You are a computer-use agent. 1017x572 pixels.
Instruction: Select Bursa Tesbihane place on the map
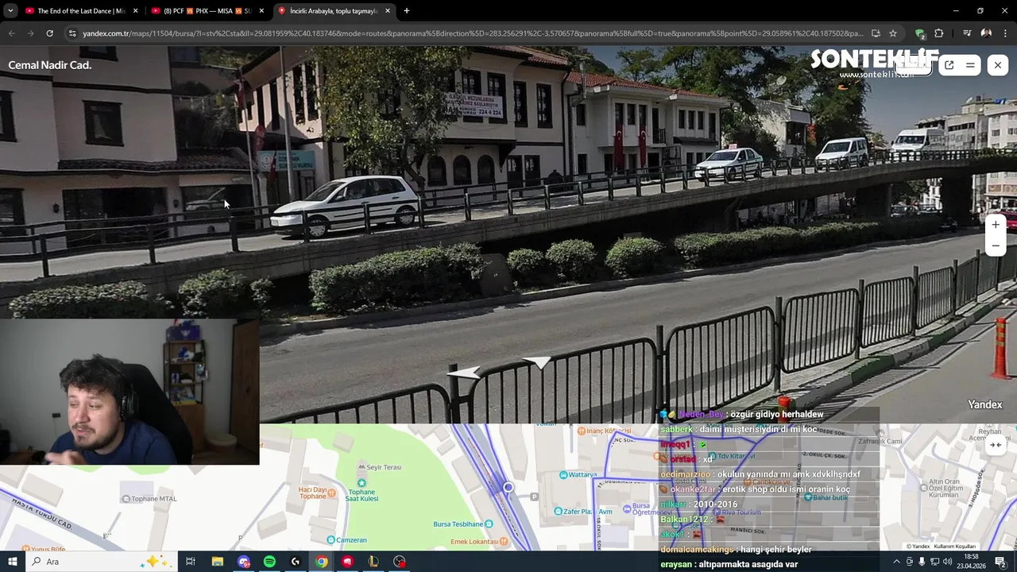click(463, 524)
